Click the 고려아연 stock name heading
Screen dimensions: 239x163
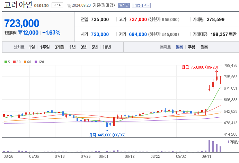[x=18, y=5]
